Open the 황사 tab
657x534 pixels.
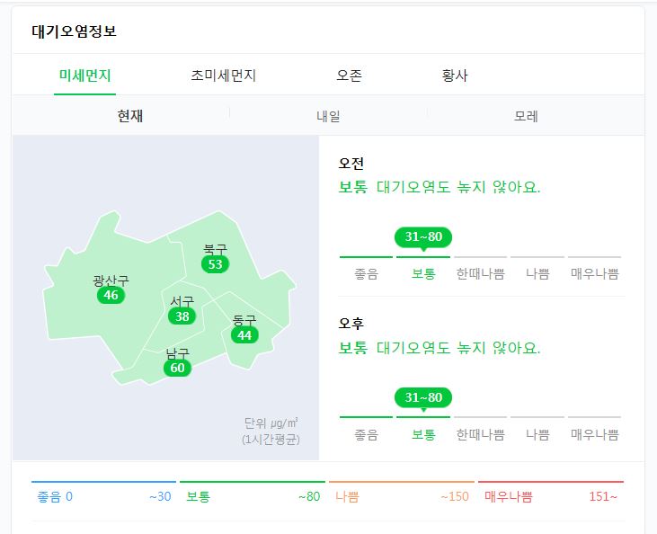[455, 76]
